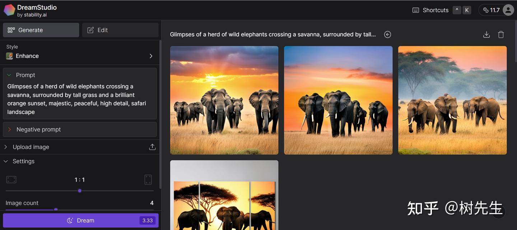Select the Generate tab
The height and width of the screenshot is (230, 517).
point(41,30)
